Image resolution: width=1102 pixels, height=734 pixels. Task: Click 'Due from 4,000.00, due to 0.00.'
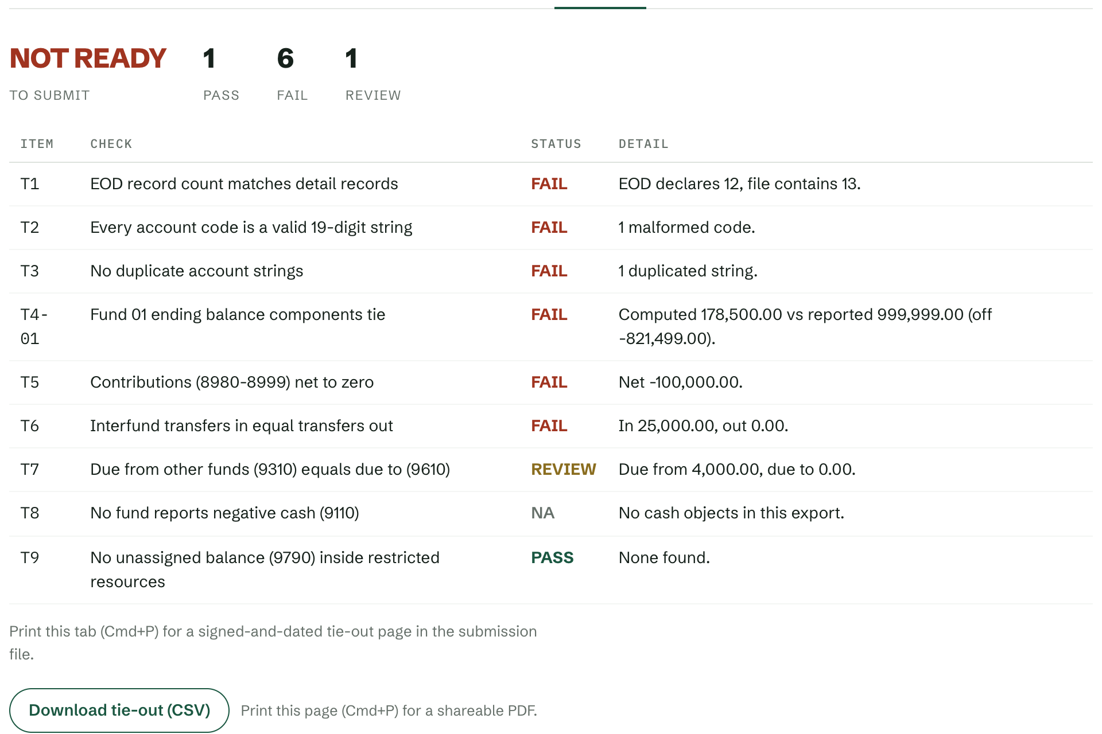[x=737, y=470]
